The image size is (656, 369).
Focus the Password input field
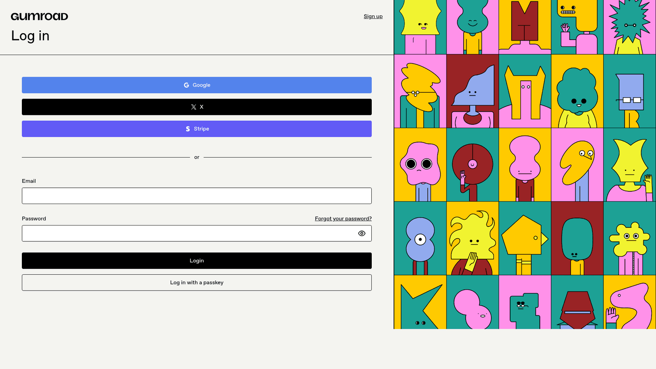pyautogui.click(x=197, y=233)
